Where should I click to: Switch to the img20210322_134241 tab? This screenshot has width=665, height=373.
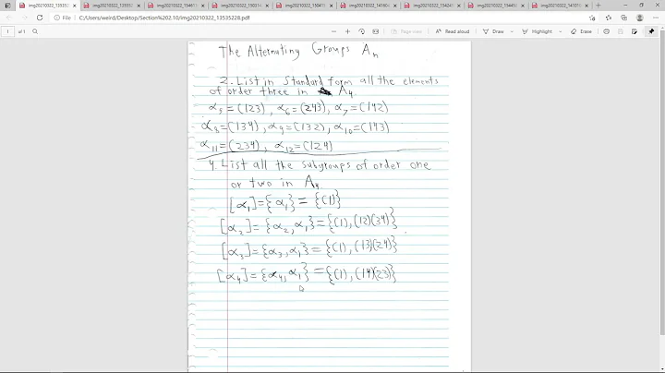pos(431,6)
